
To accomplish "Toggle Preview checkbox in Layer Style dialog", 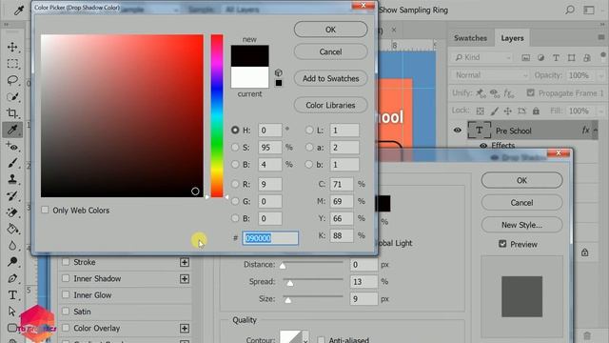I will click(502, 244).
